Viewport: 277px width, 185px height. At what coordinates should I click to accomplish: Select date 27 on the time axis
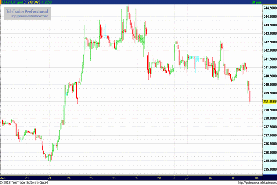(x=138, y=178)
